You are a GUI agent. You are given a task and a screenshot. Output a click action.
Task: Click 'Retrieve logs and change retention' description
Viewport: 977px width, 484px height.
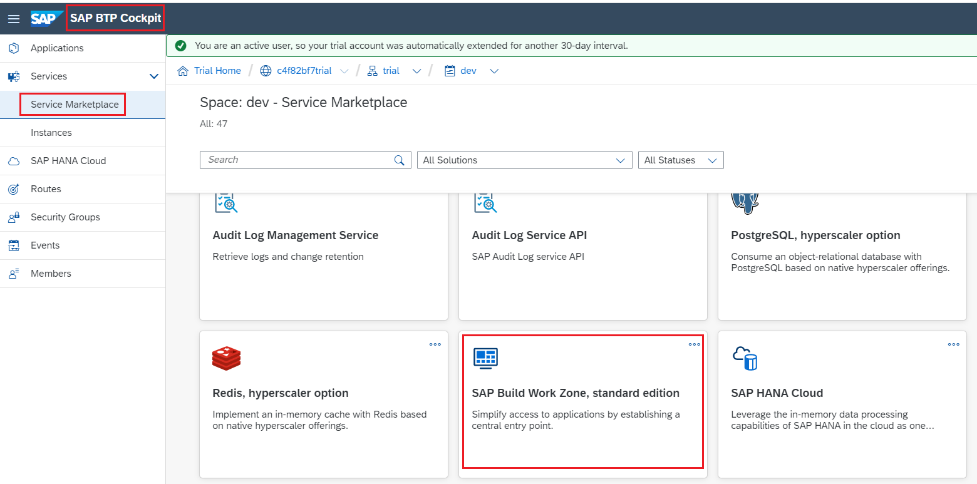[288, 257]
